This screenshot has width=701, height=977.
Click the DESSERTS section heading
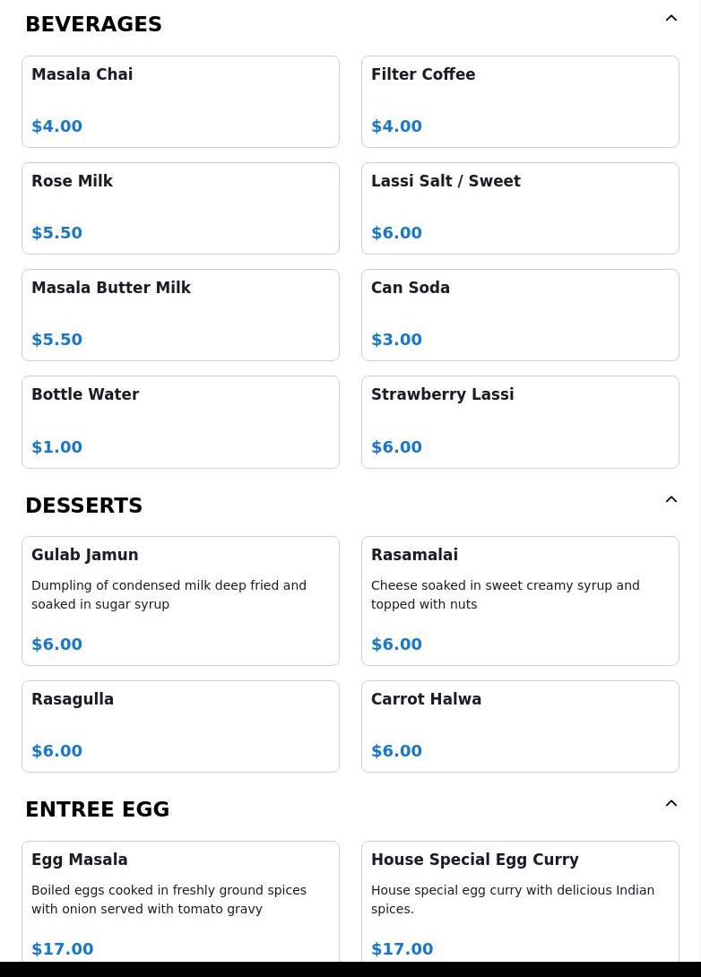[84, 506]
